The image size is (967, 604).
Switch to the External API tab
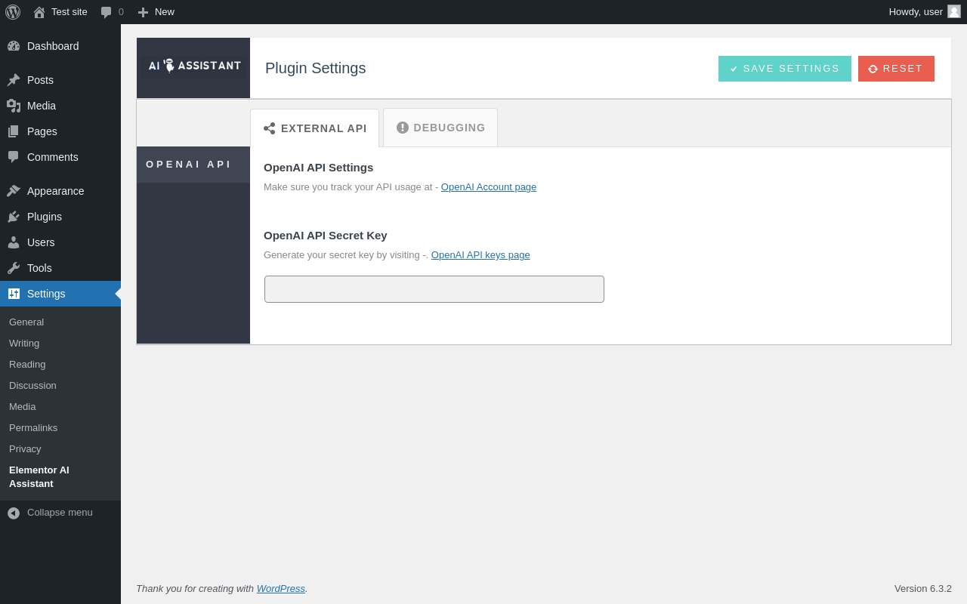point(314,128)
